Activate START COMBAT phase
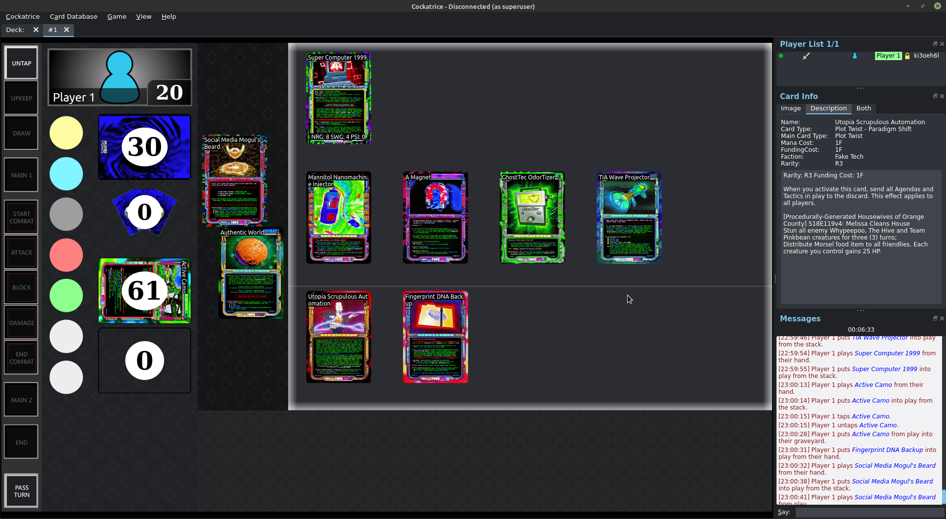 tap(21, 217)
